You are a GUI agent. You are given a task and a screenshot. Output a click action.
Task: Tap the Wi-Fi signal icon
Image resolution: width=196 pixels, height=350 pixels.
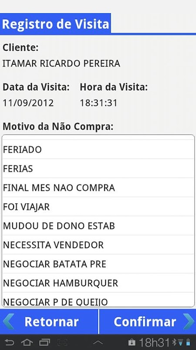(x=180, y=342)
